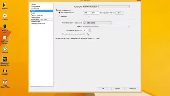Open the World of Tanks desktop shortcut
This screenshot has height=96, width=170.
tap(5, 29)
